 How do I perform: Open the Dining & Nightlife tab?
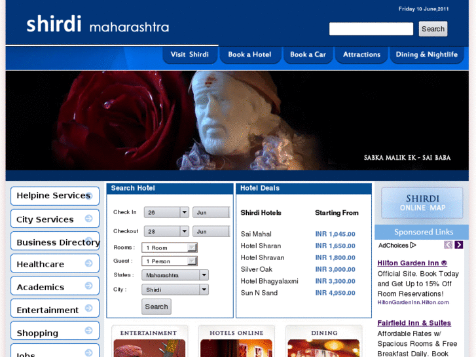point(426,54)
